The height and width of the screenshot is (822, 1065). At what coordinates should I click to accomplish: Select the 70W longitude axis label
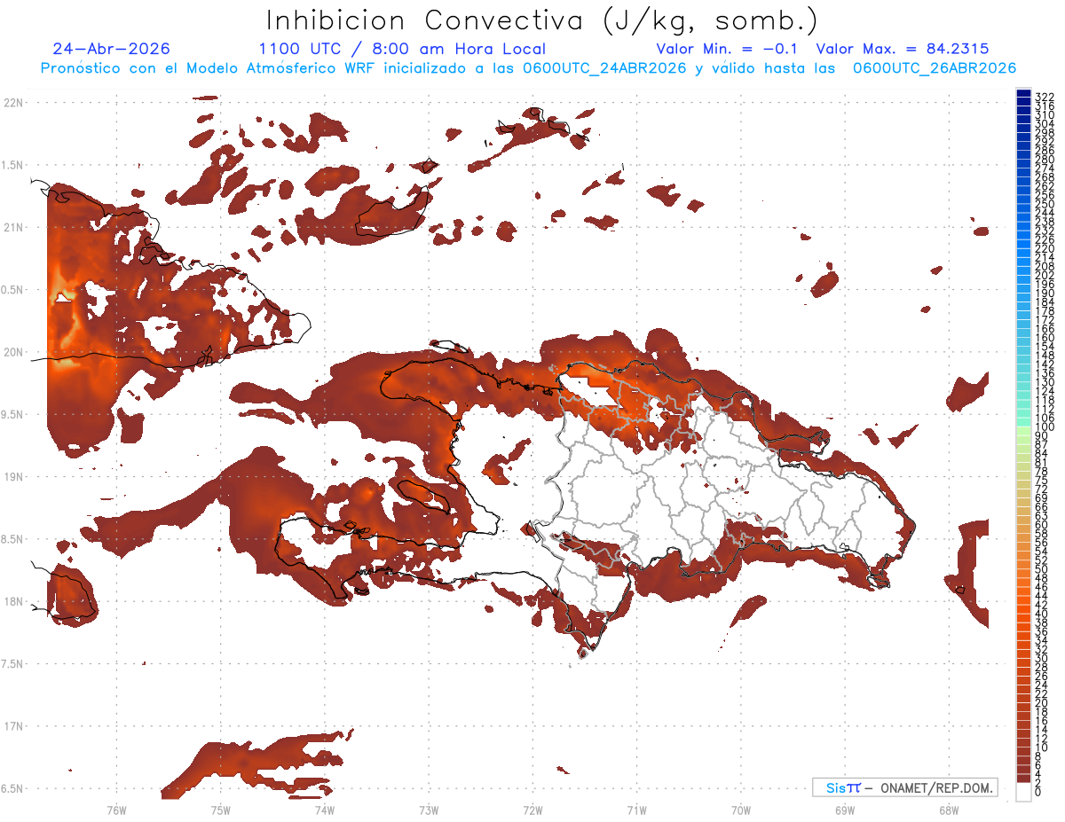tap(740, 810)
